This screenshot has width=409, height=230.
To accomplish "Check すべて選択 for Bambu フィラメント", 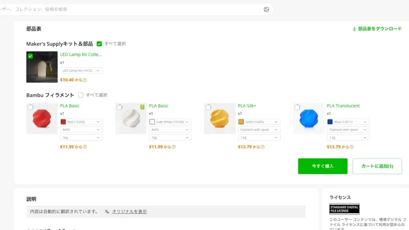I will [81, 95].
